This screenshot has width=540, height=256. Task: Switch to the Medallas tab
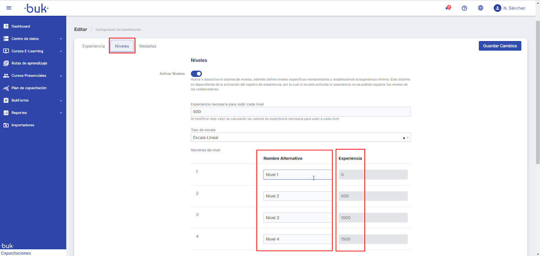(148, 46)
